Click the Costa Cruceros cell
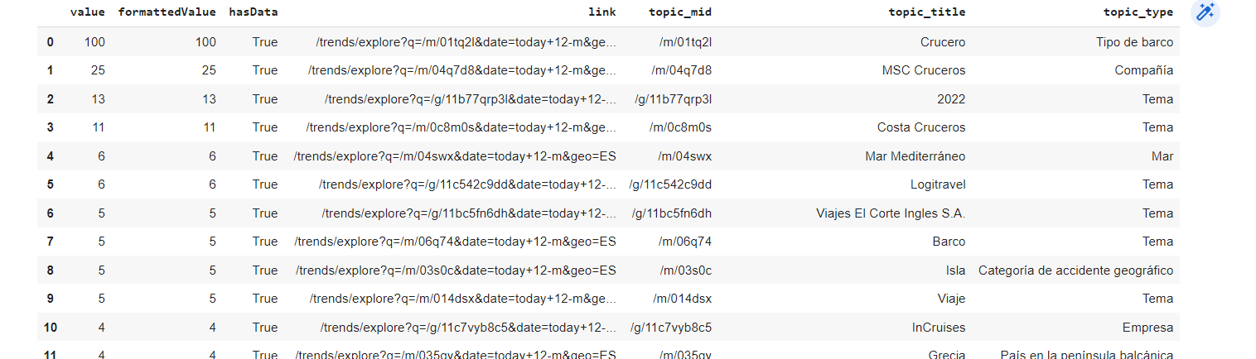Screen dimensions: 1256x359 pos(921,127)
